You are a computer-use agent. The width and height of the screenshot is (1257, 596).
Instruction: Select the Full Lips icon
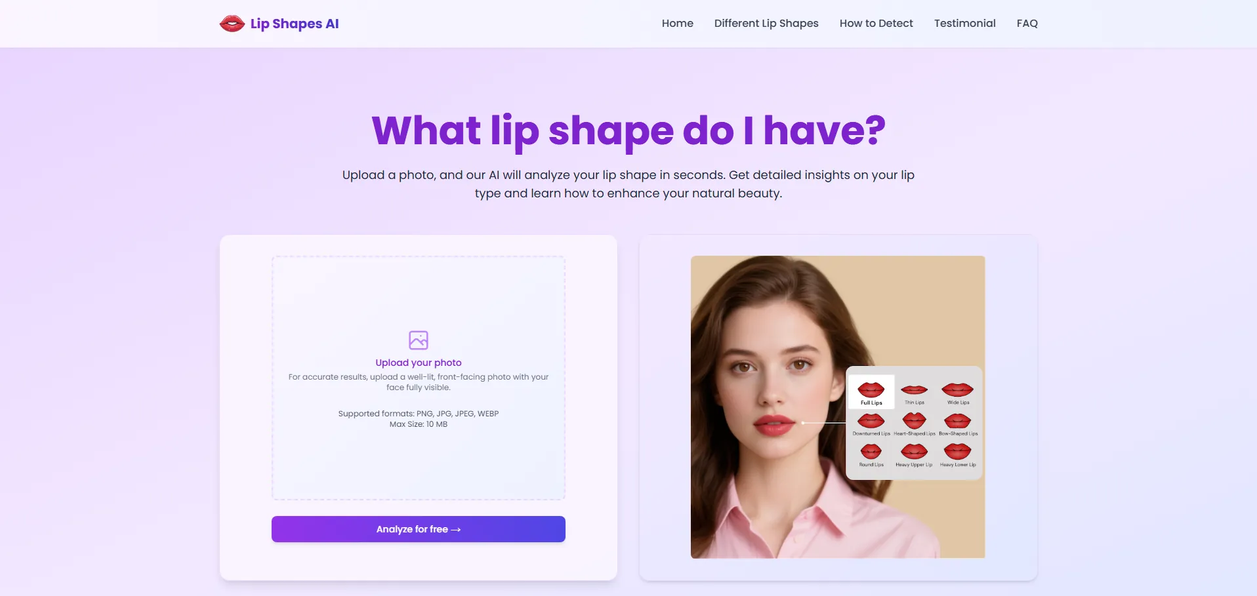pyautogui.click(x=871, y=389)
